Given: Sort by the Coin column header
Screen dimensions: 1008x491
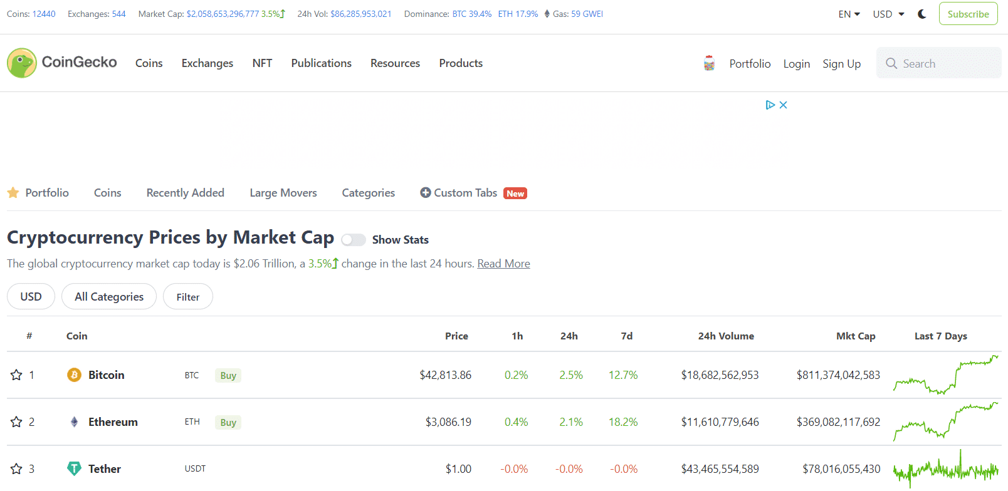Looking at the screenshot, I should [x=77, y=336].
